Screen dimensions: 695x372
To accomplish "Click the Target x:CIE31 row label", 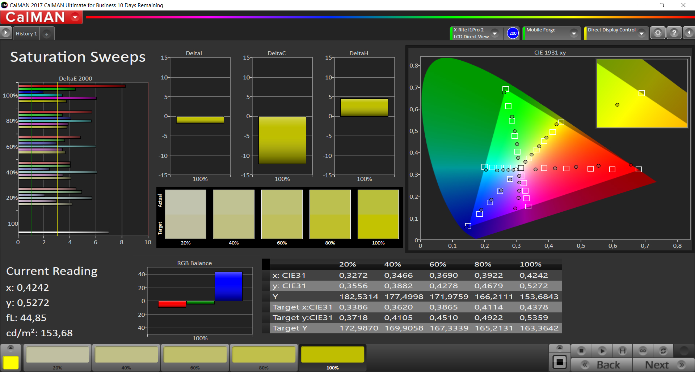I will click(302, 307).
